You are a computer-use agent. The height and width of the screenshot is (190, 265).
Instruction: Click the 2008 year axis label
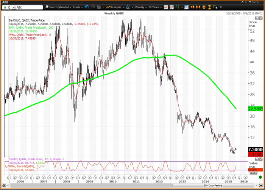point(67,182)
